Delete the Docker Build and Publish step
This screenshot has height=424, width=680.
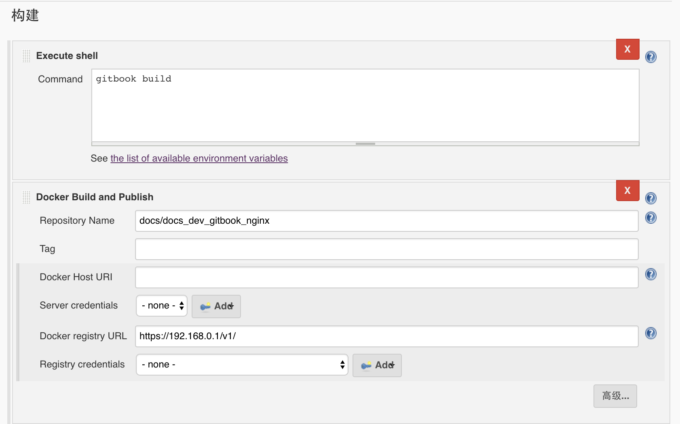tap(627, 191)
